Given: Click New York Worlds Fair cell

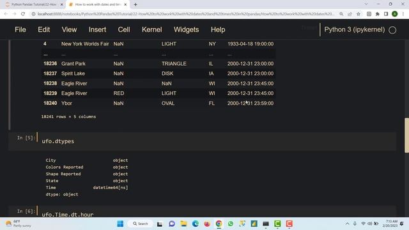Looking at the screenshot, I should [85, 44].
